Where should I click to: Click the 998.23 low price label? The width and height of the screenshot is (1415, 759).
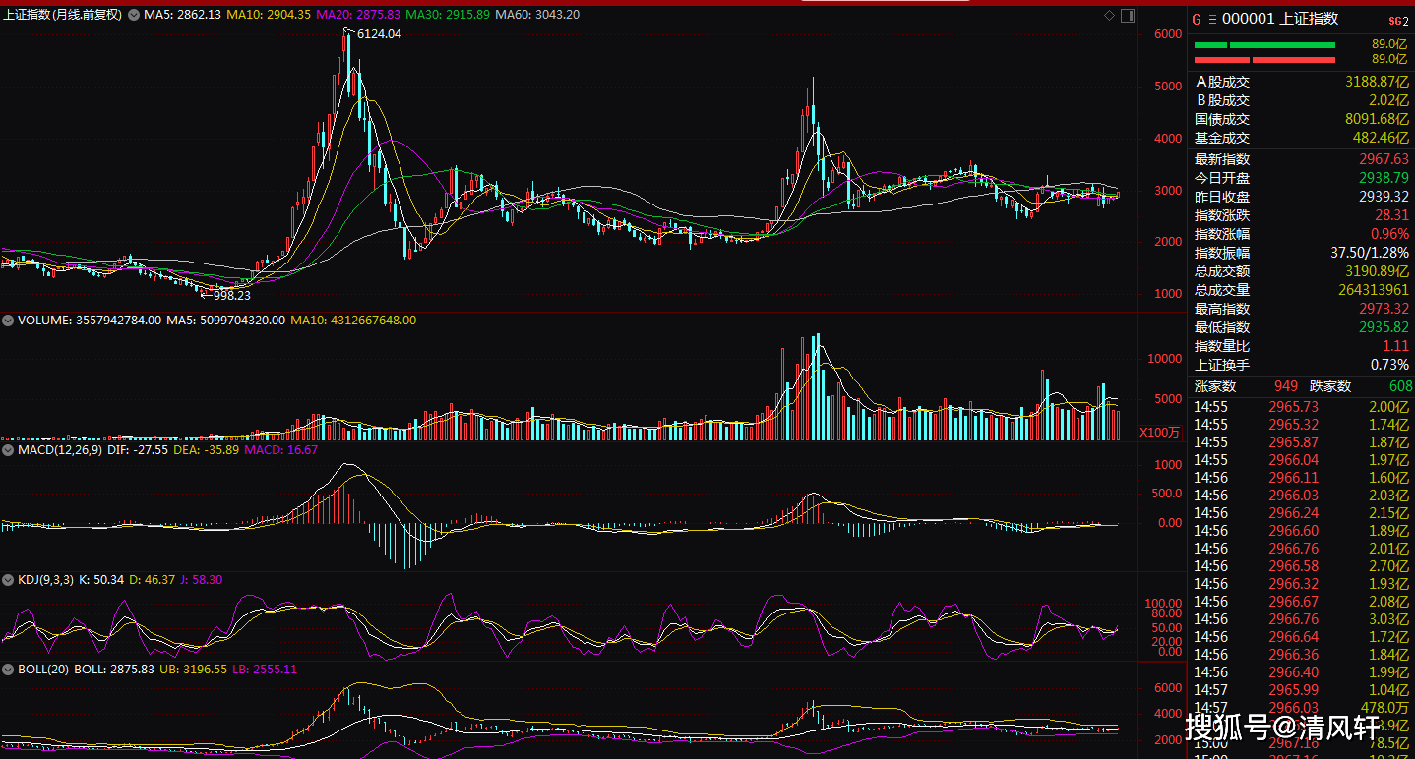pos(231,295)
